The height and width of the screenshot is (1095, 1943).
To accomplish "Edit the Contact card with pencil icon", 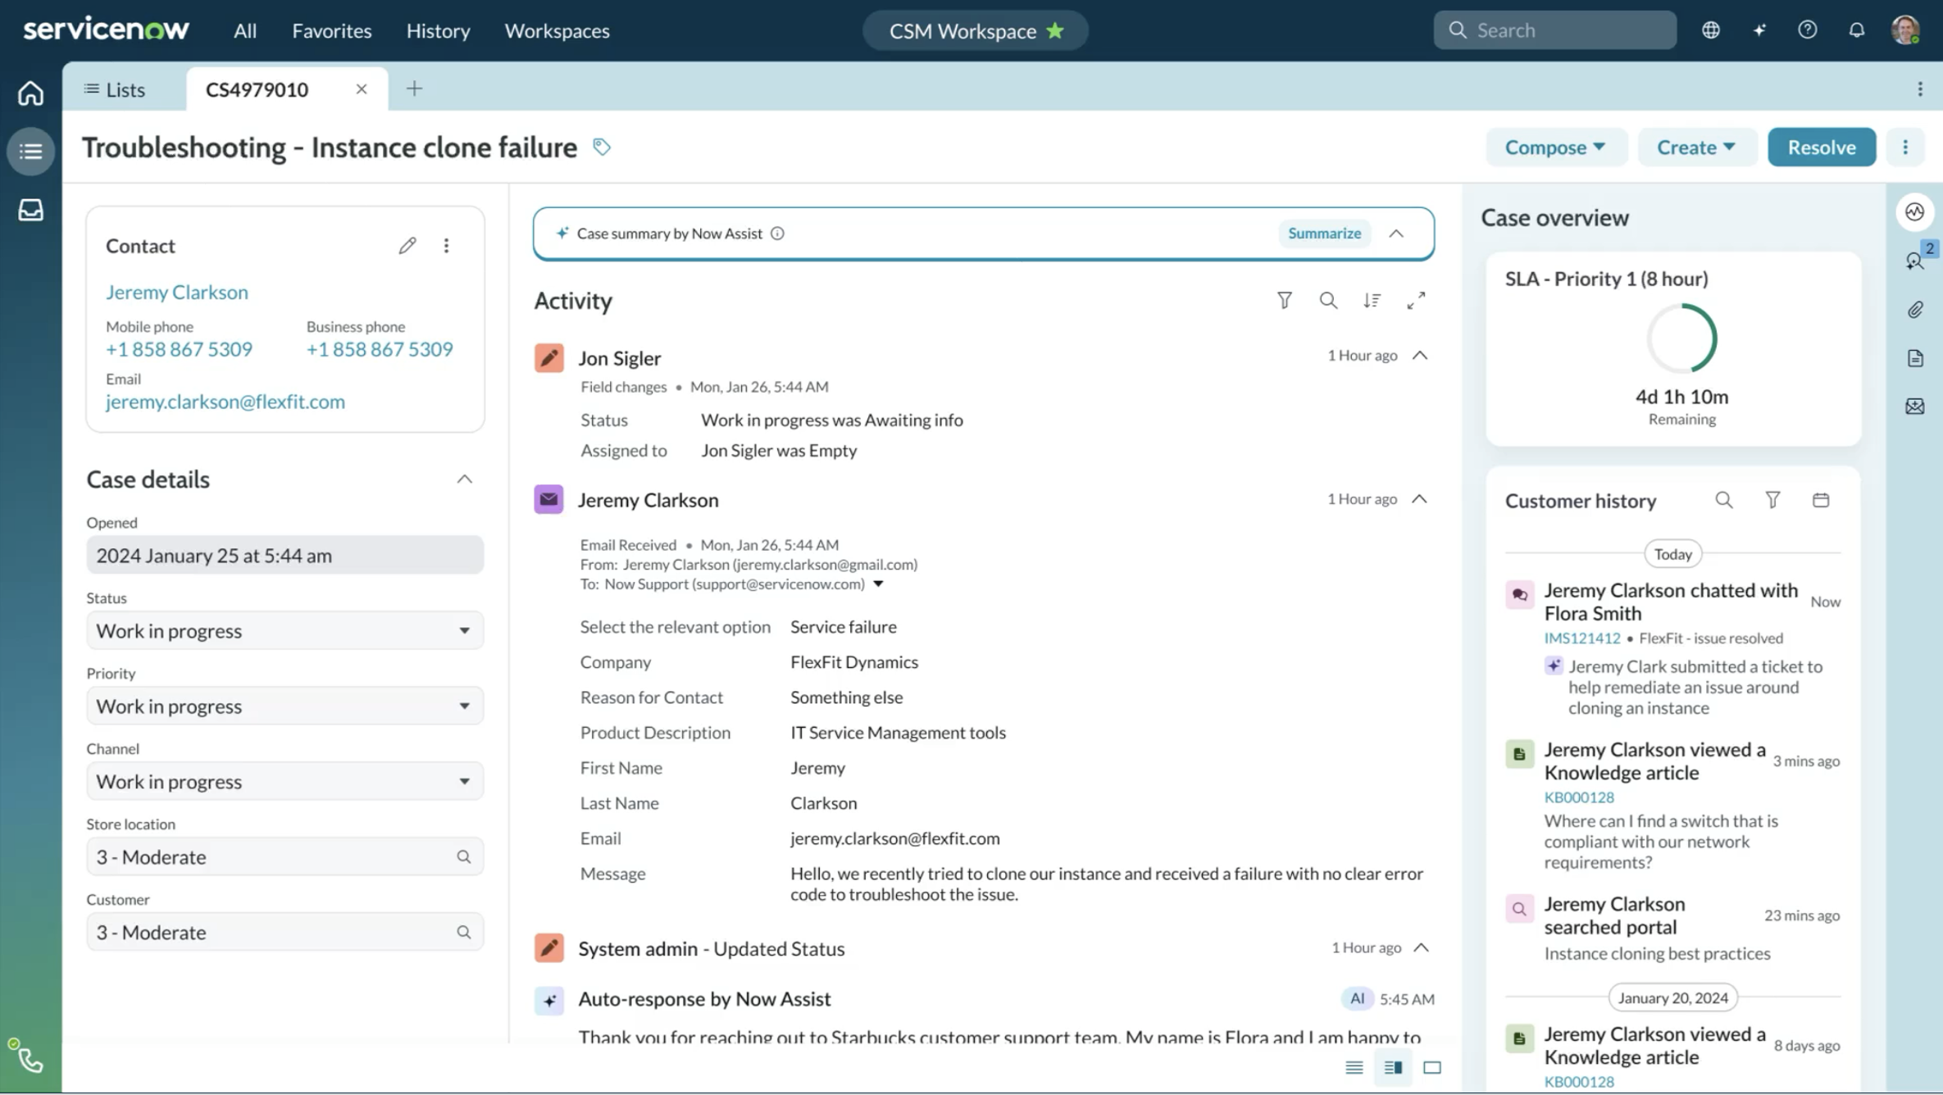I will (407, 246).
